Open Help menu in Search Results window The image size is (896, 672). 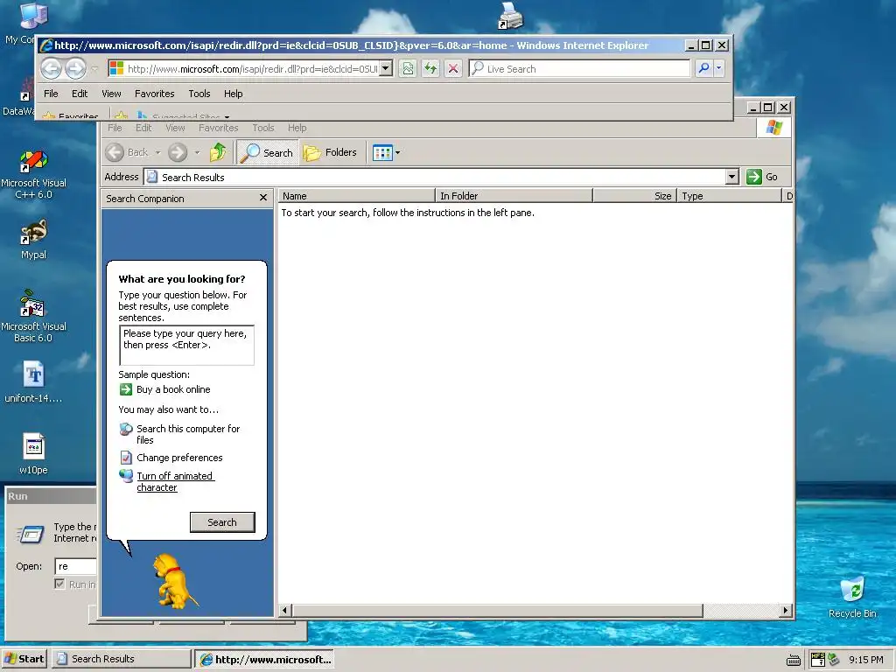coord(297,128)
